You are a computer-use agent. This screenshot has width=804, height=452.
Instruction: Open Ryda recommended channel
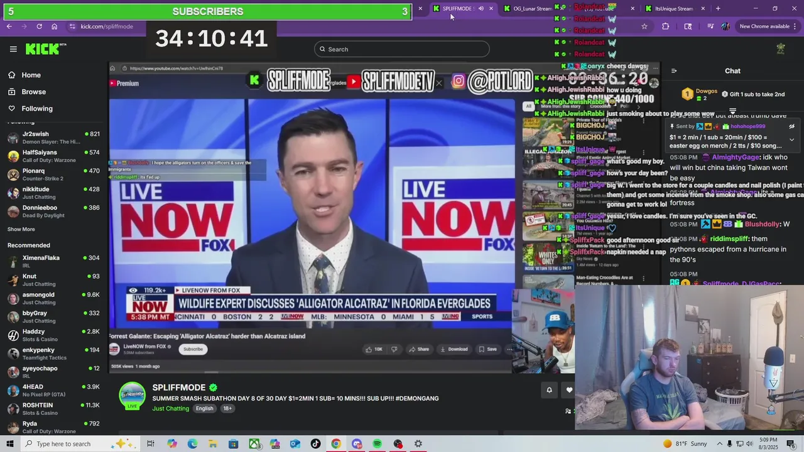(53, 427)
